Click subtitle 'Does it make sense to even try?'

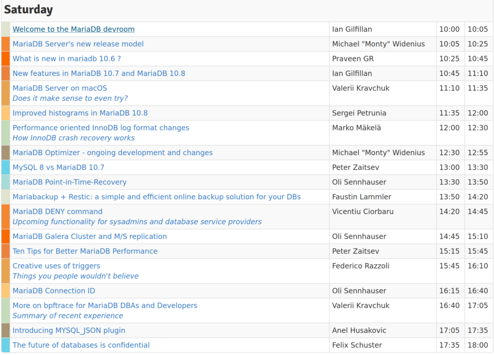click(x=70, y=98)
